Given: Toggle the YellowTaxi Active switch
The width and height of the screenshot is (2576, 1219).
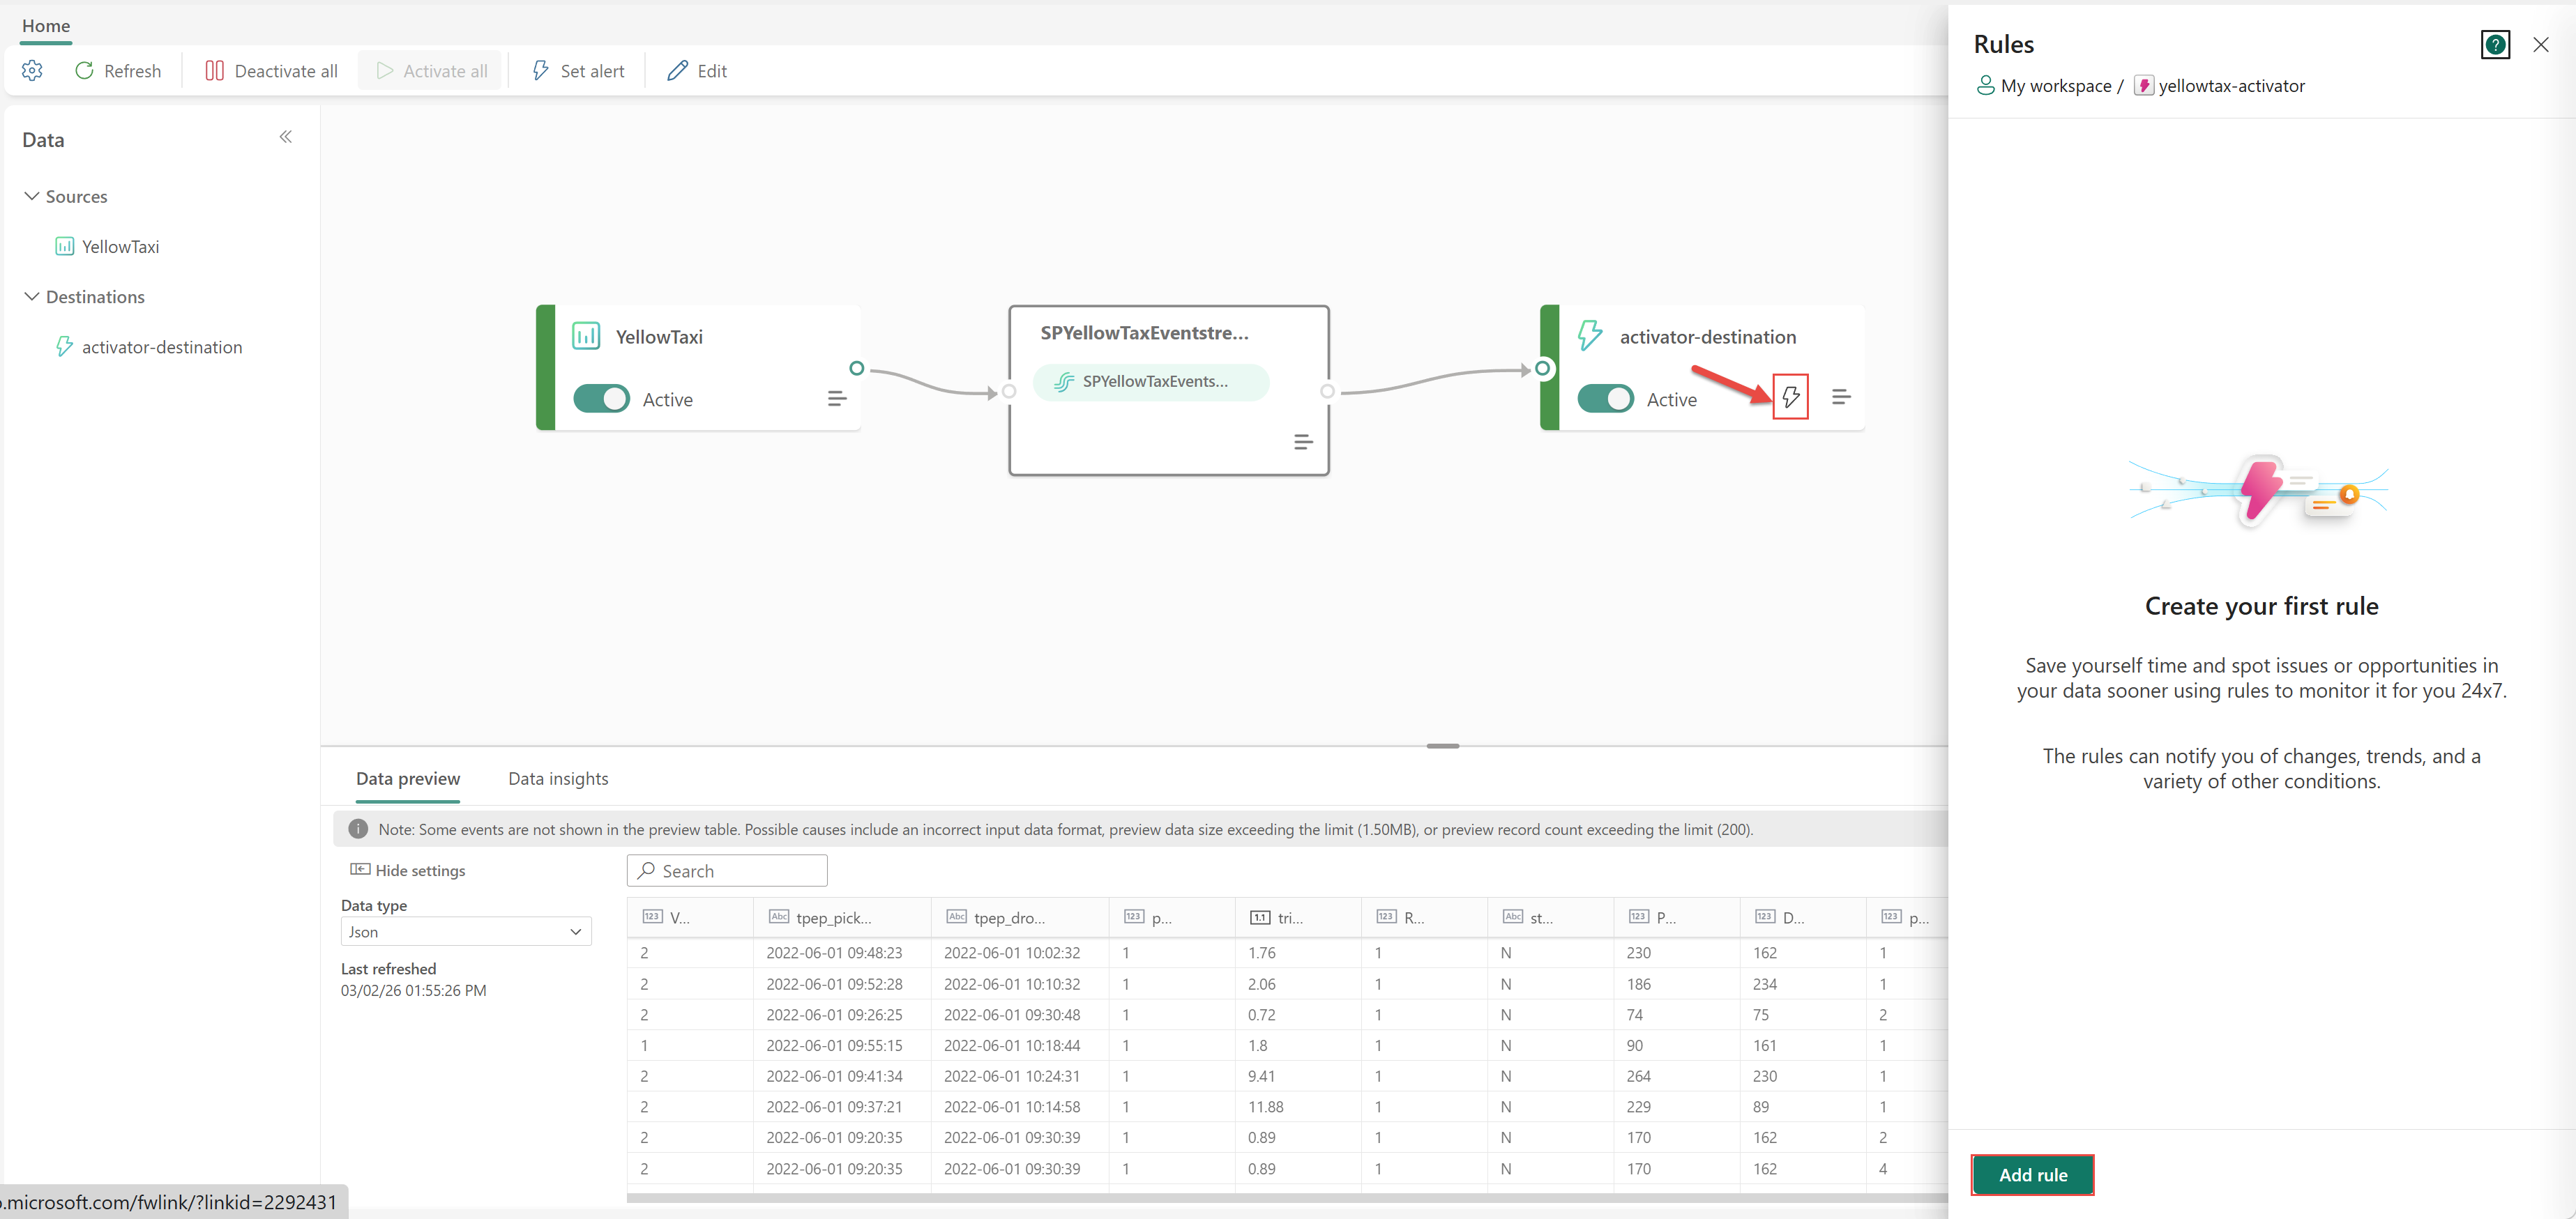Looking at the screenshot, I should tap(601, 399).
